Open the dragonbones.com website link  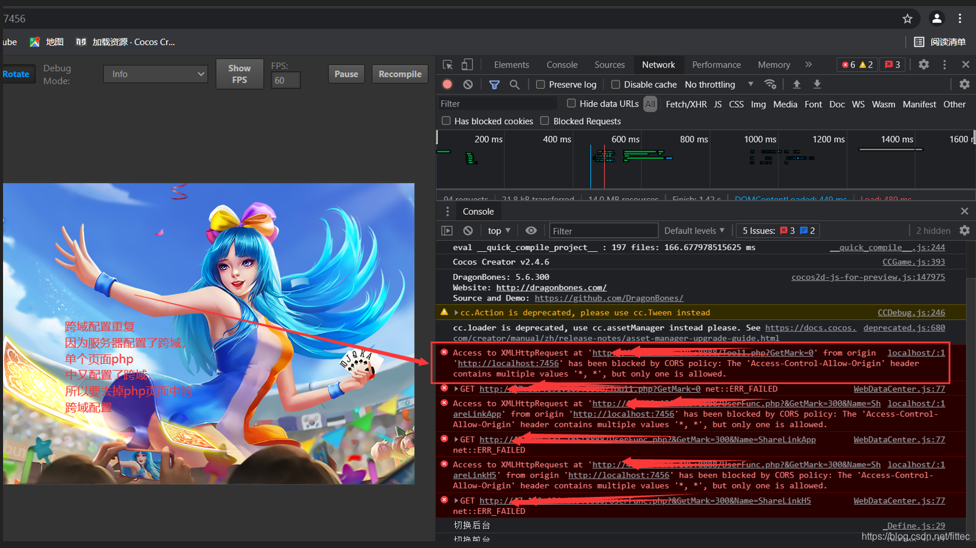coord(551,288)
